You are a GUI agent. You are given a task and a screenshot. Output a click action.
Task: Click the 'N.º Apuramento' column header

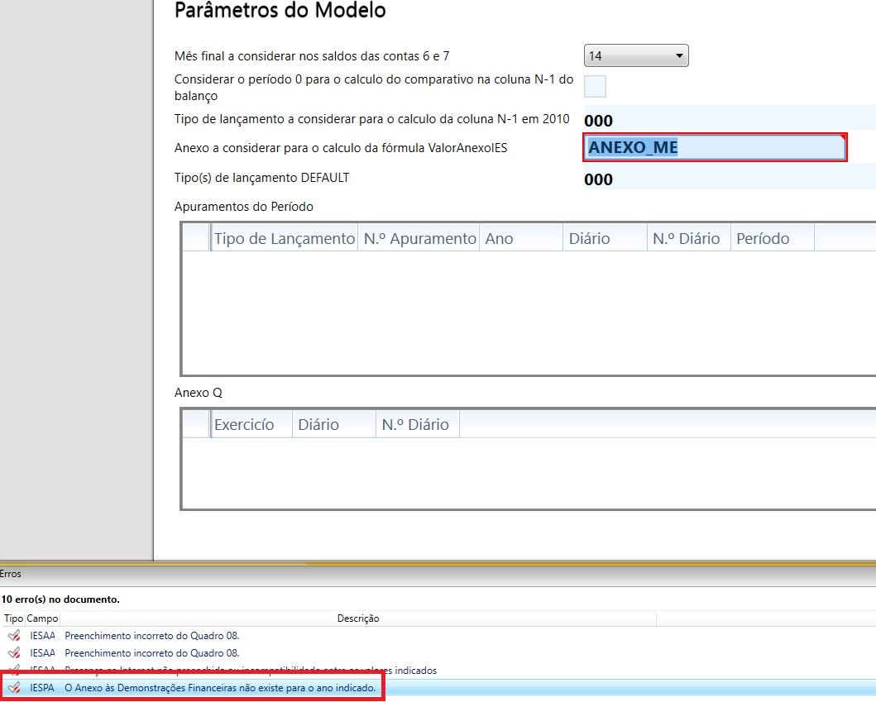click(x=419, y=239)
